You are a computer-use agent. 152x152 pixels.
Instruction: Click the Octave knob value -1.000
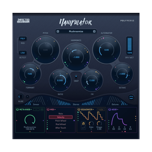(122, 74)
